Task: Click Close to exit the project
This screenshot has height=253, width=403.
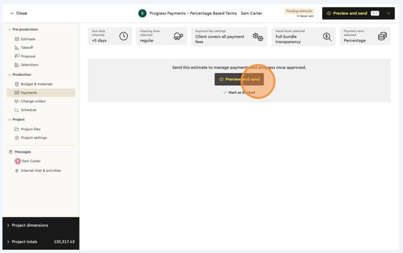Action: coord(19,13)
